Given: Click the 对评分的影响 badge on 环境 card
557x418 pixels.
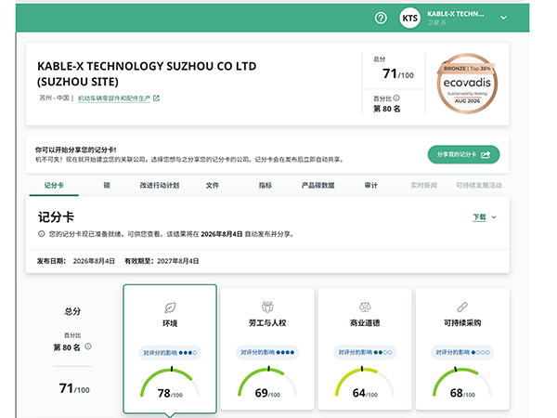Looking at the screenshot, I should coord(170,353).
